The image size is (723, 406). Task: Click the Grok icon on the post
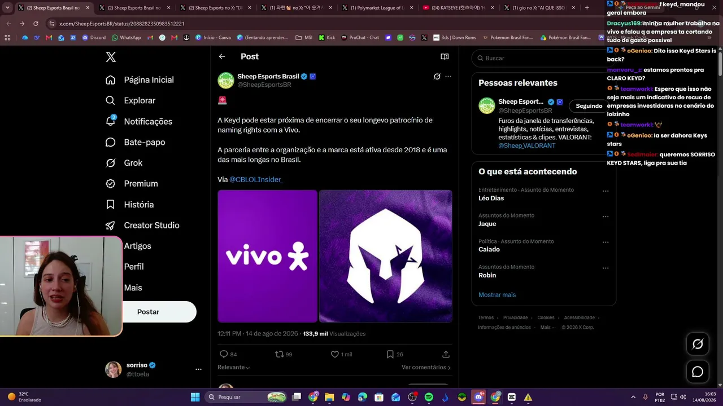coord(437,77)
